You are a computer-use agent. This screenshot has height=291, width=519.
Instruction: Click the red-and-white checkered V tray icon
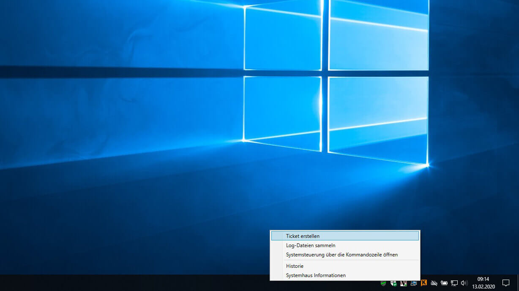404,283
